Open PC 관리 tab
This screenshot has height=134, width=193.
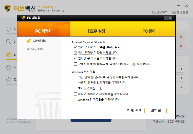(x=149, y=29)
